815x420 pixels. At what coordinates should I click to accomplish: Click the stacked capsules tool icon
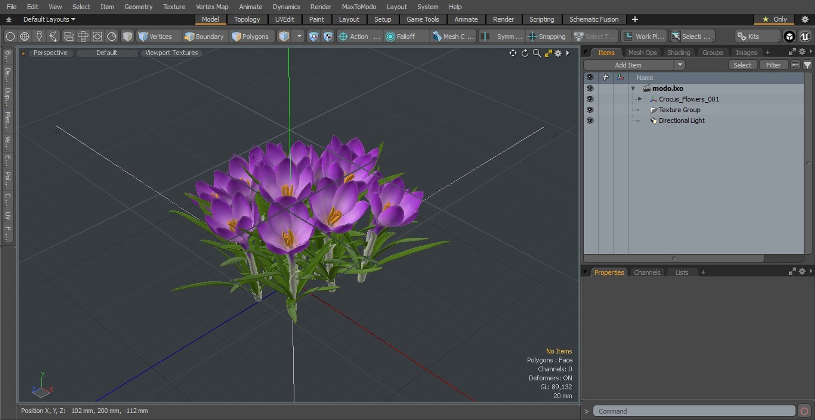point(68,36)
